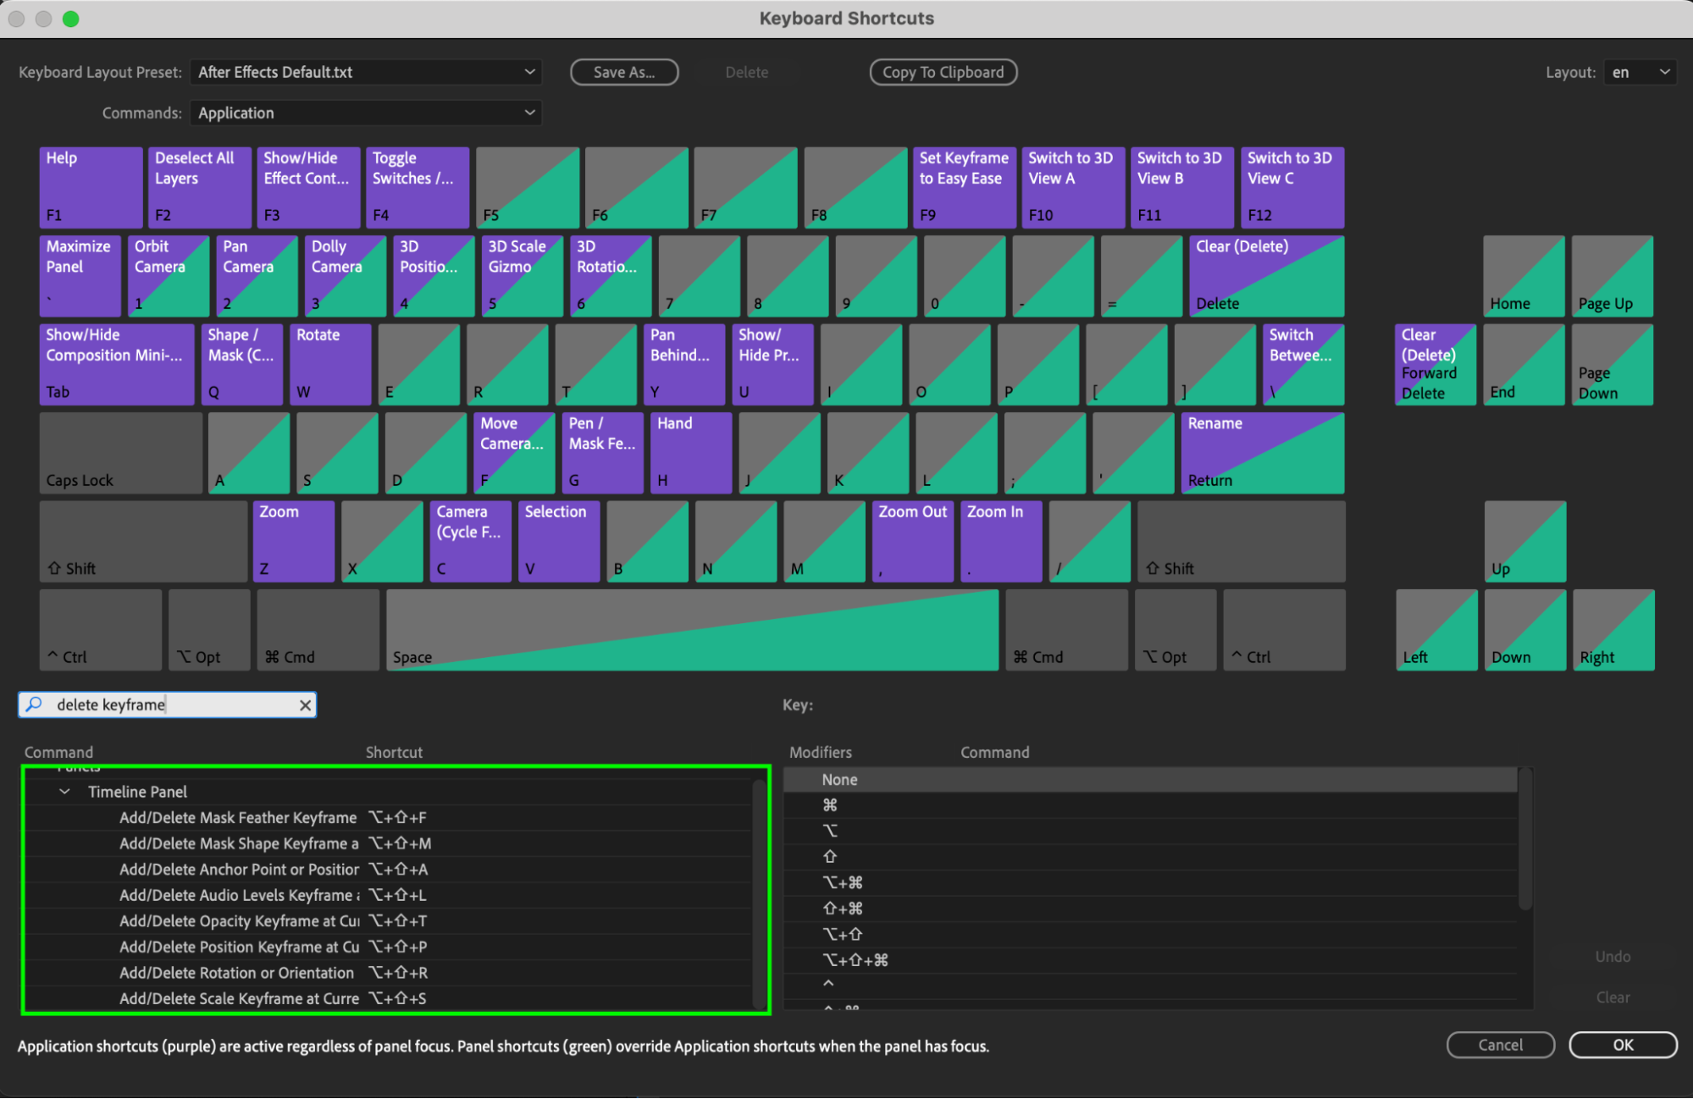Select the Orbit Camera 1 key
The width and height of the screenshot is (1693, 1099).
(x=168, y=275)
